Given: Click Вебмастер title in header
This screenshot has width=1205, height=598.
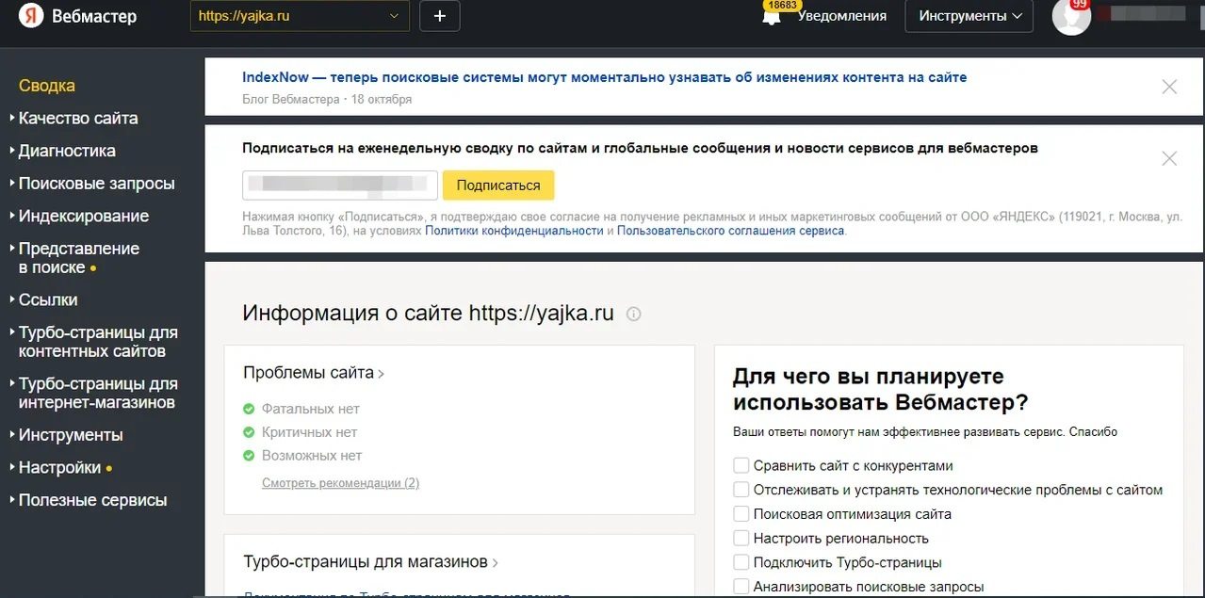Looking at the screenshot, I should coord(94,17).
